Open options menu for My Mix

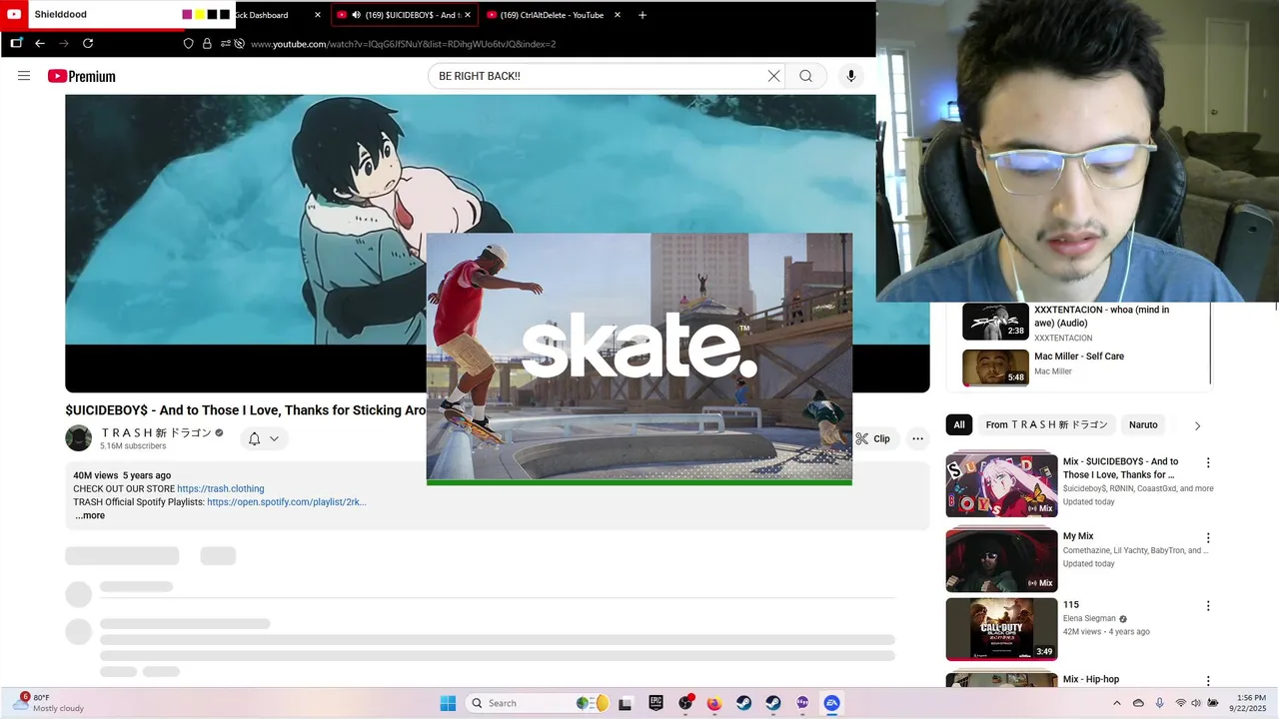(1208, 537)
